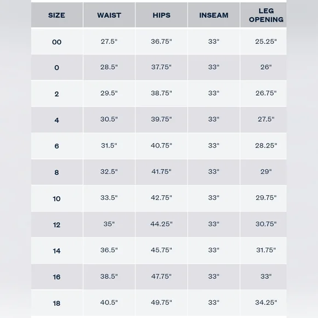Select the size 6 row label
318x318 pixels.
click(x=56, y=146)
